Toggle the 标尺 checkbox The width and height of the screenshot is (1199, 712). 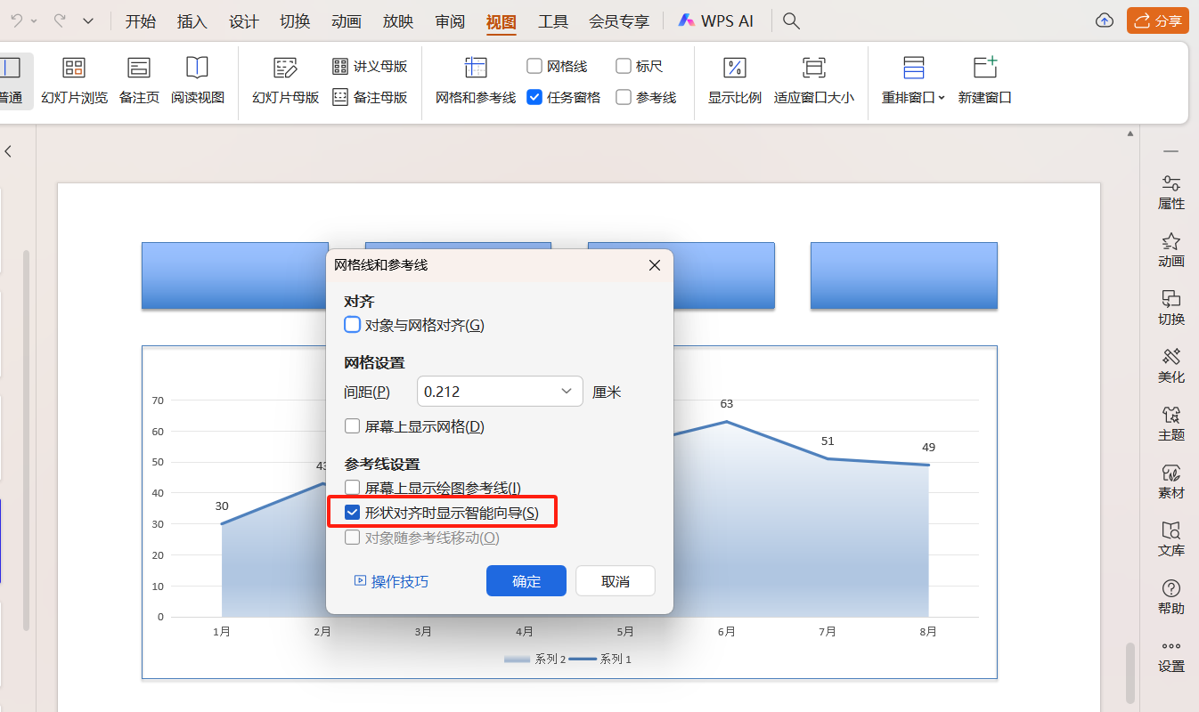pyautogui.click(x=621, y=65)
